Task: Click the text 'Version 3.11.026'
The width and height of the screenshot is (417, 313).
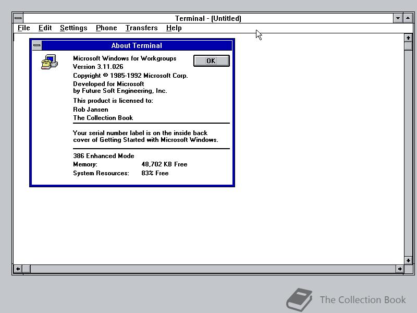Action: pyautogui.click(x=98, y=67)
